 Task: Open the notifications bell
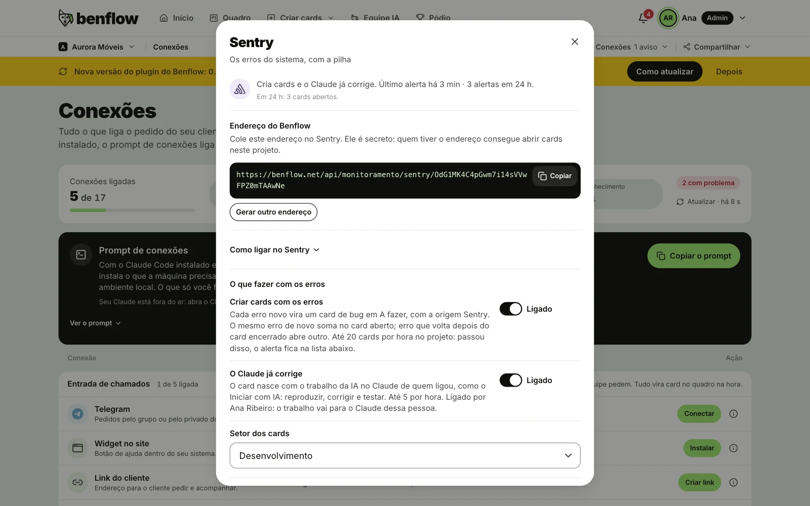click(643, 18)
